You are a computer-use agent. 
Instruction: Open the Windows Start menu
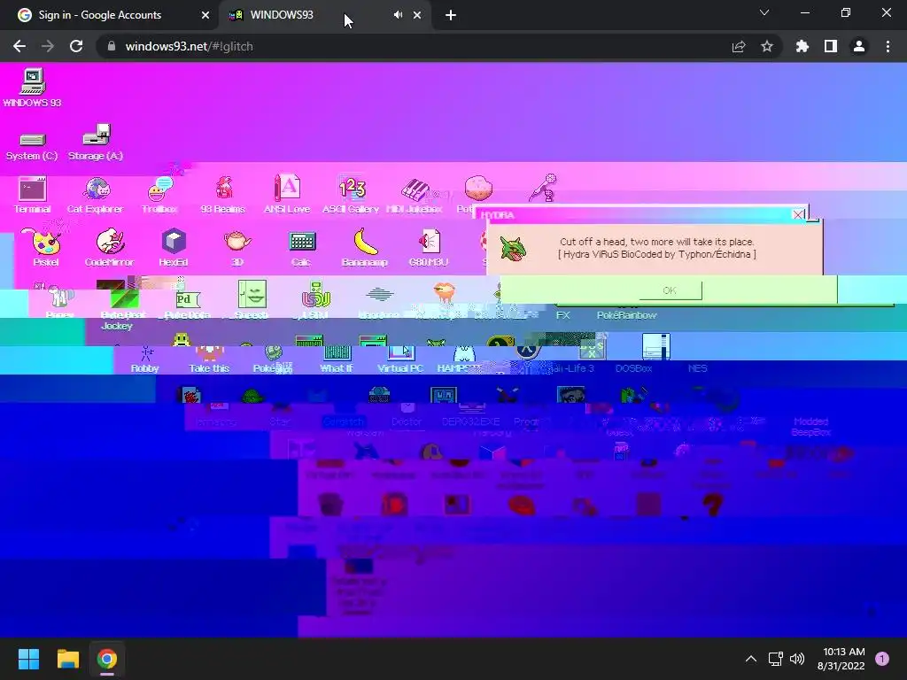coord(28,659)
